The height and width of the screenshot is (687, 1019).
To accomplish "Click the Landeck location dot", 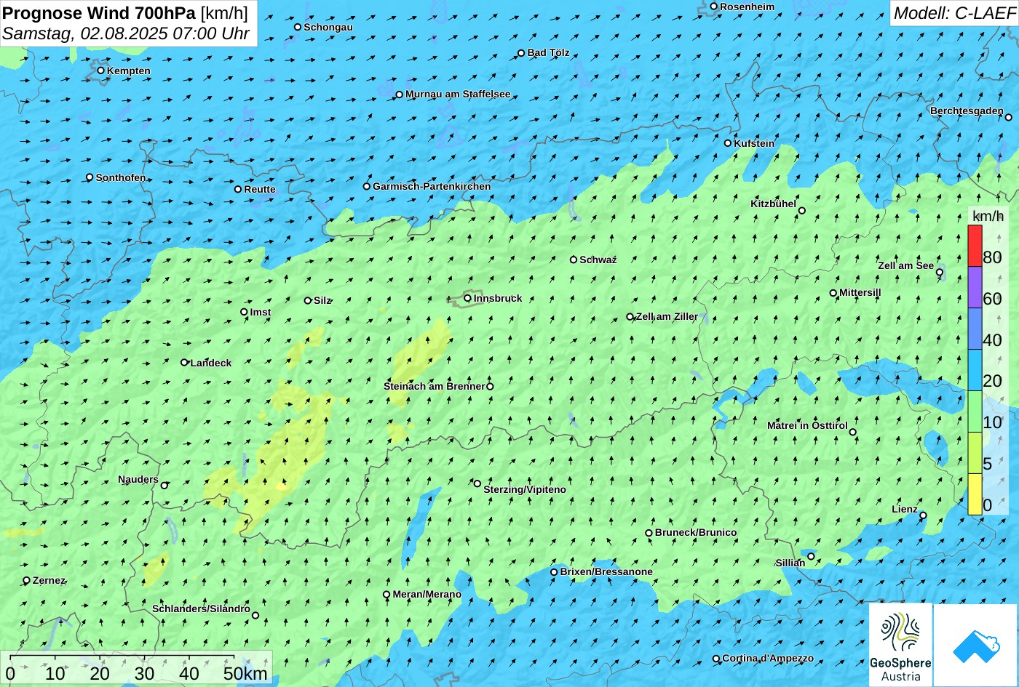I will [x=184, y=362].
